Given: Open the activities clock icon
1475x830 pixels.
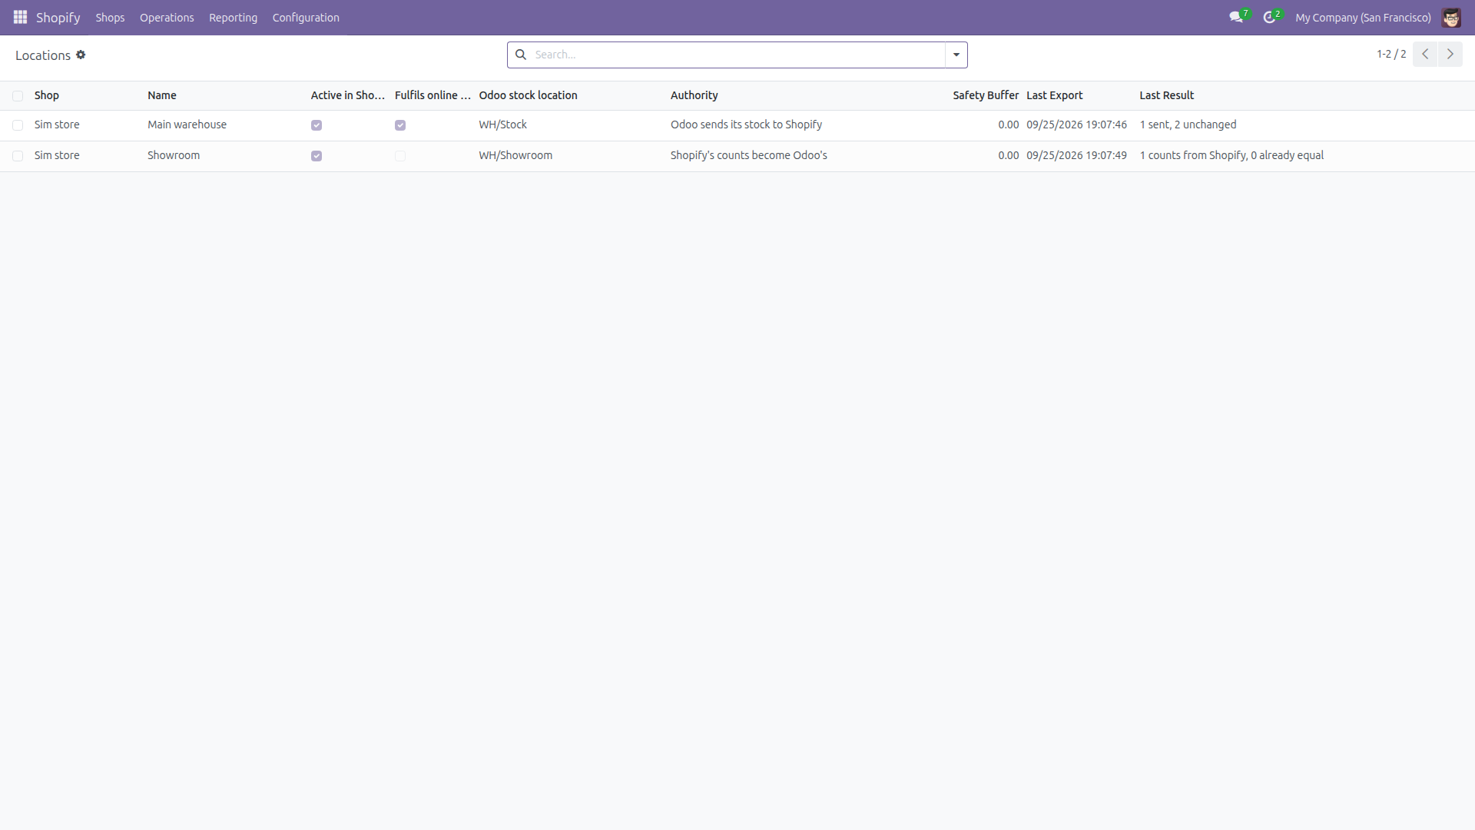Looking at the screenshot, I should click(1270, 17).
